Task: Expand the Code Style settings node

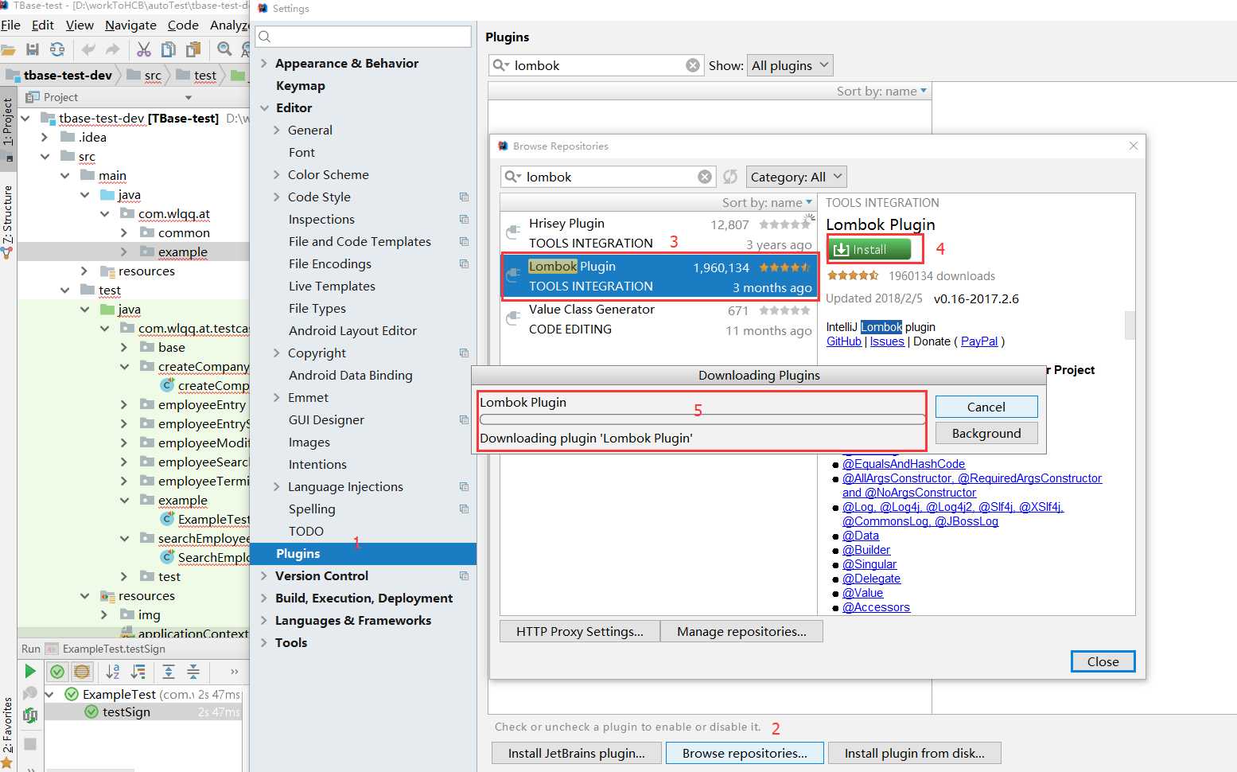Action: [x=277, y=197]
